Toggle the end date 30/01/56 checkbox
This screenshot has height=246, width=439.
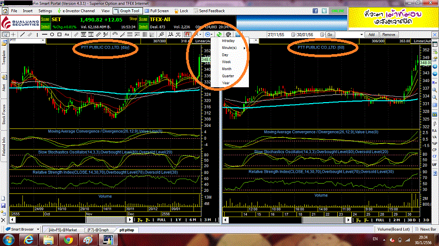[x=322, y=35]
